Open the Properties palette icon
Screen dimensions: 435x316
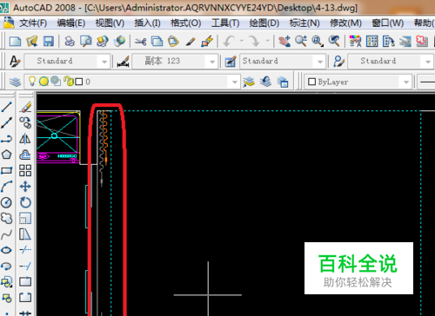coord(355,42)
